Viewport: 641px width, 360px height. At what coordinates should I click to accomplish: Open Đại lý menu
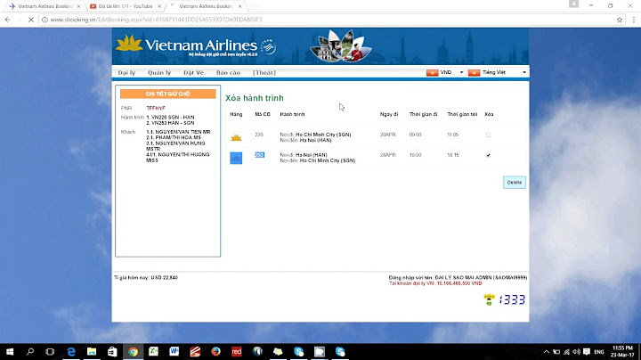coord(126,72)
